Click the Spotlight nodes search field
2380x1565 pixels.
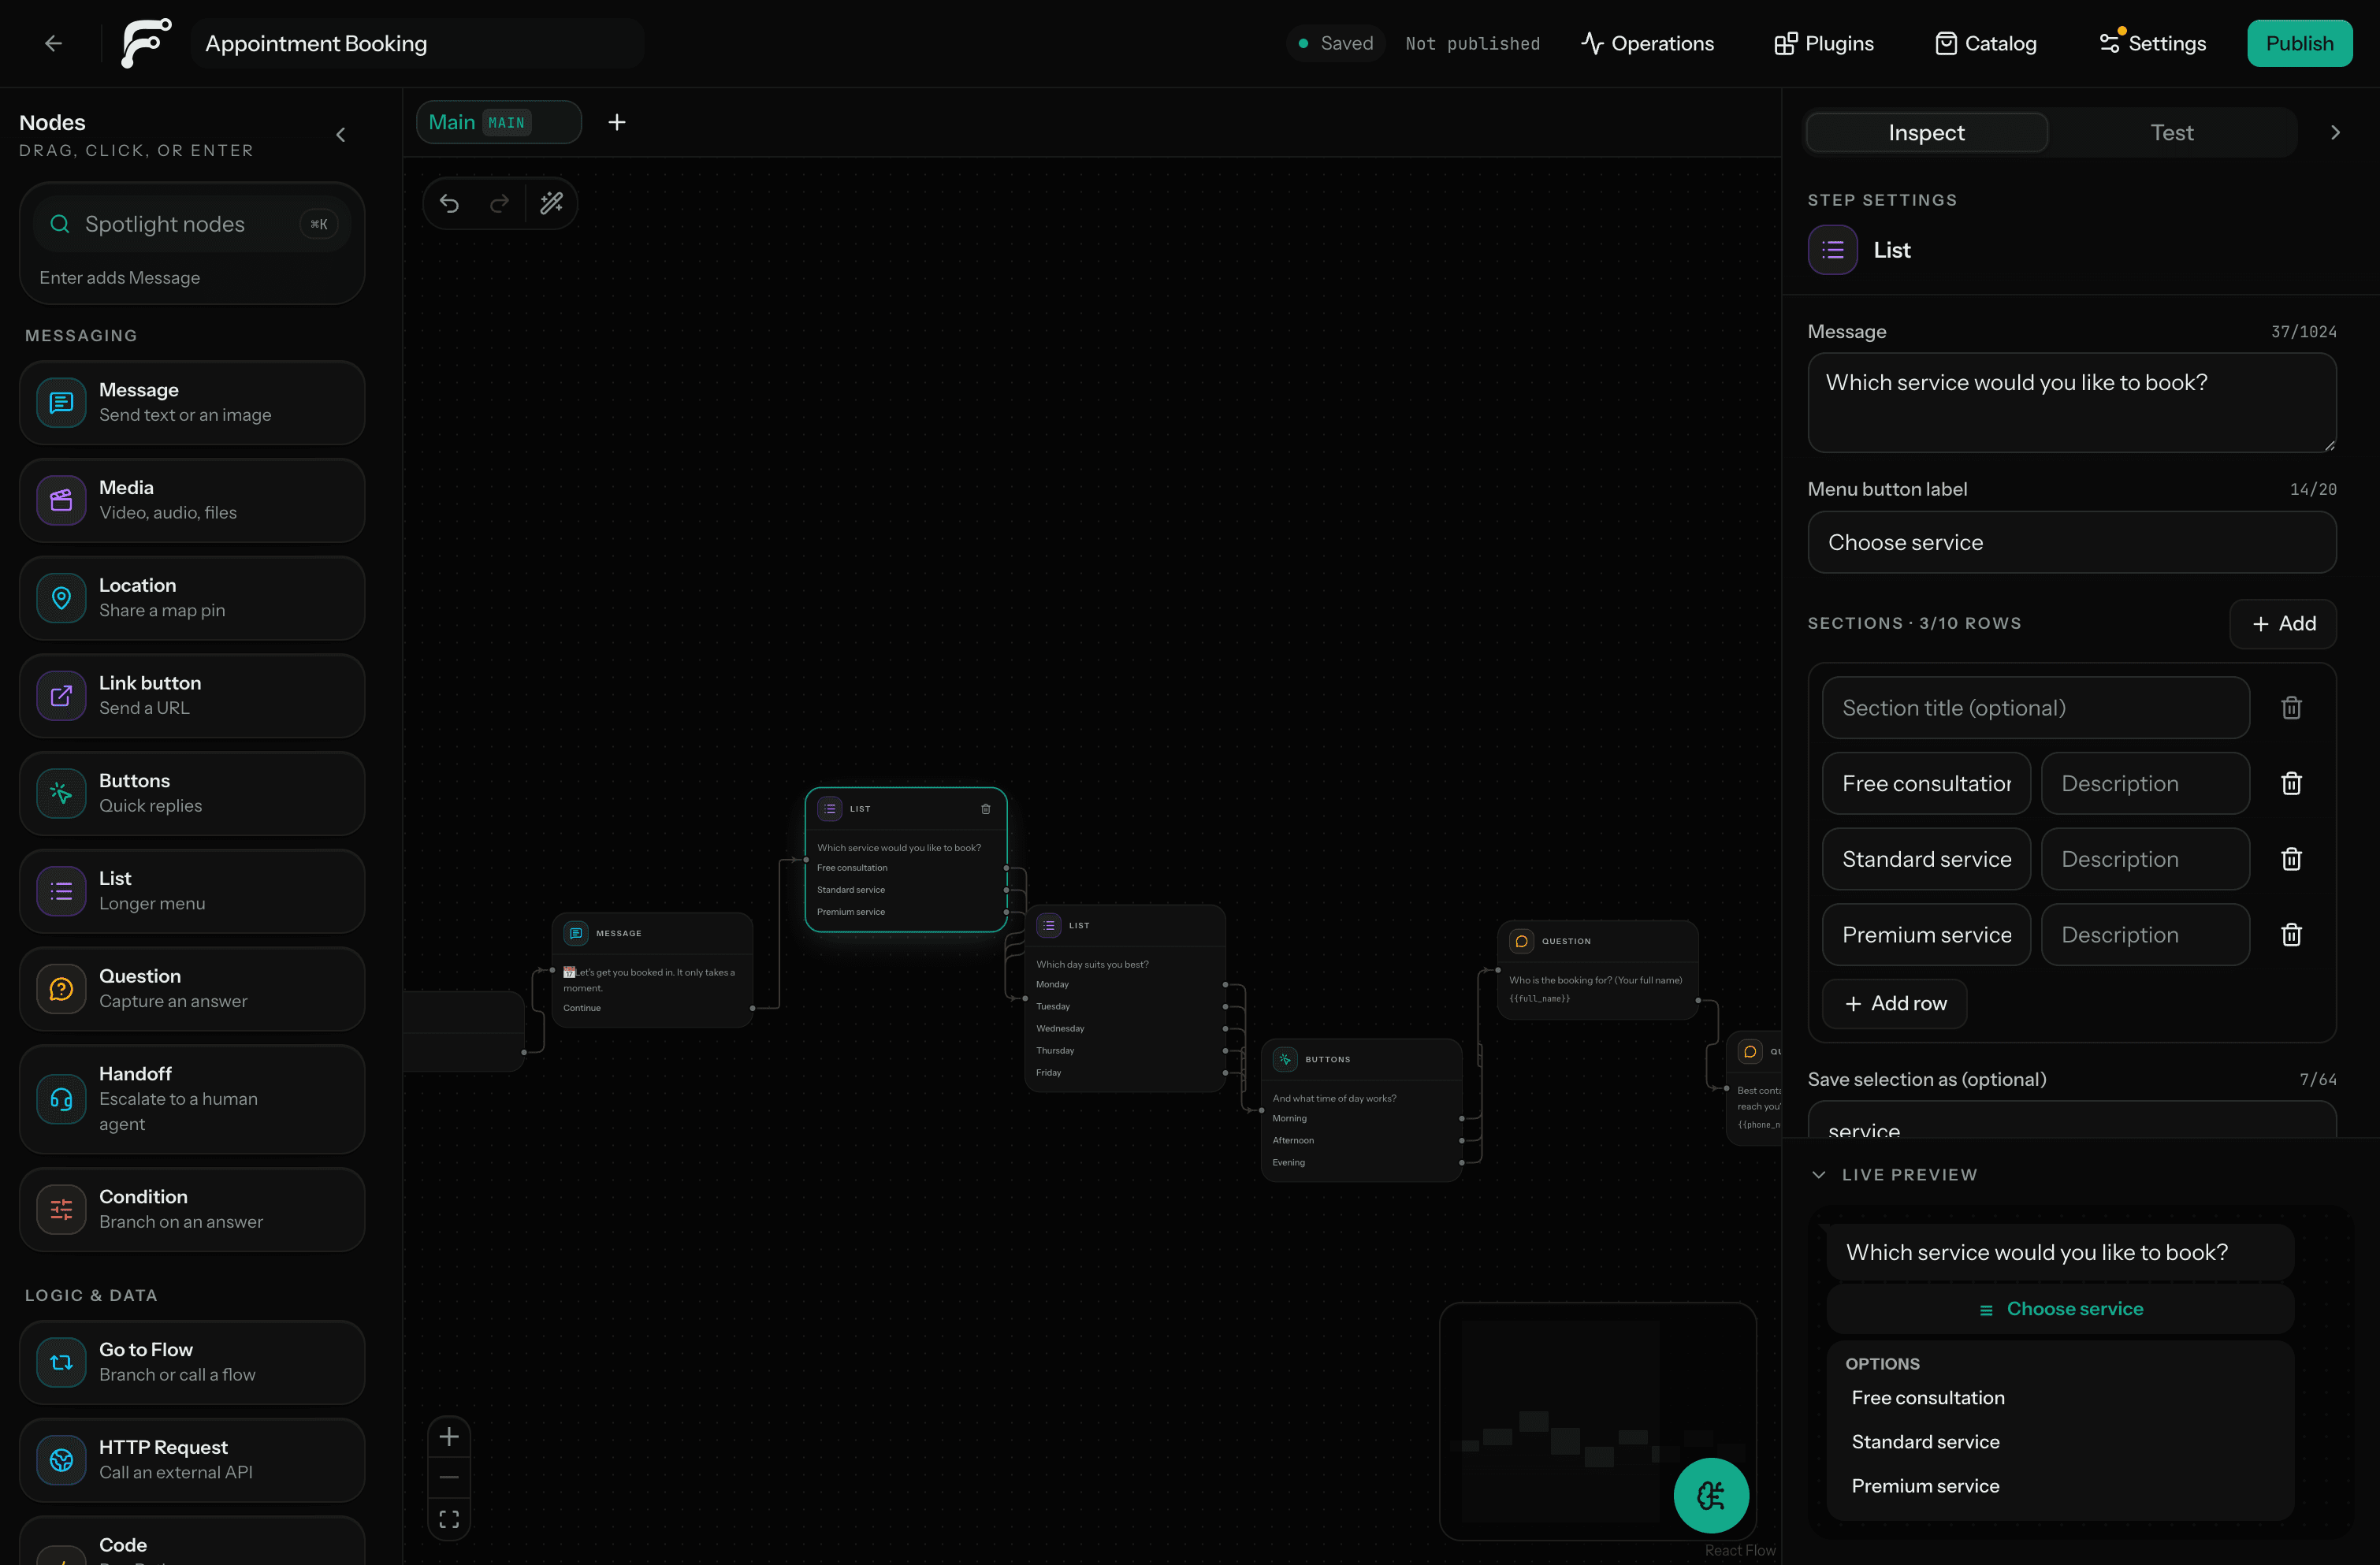[x=192, y=224]
